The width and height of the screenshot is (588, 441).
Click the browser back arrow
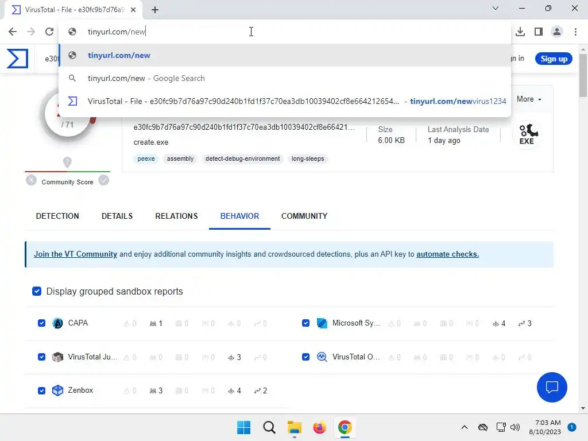tap(13, 32)
